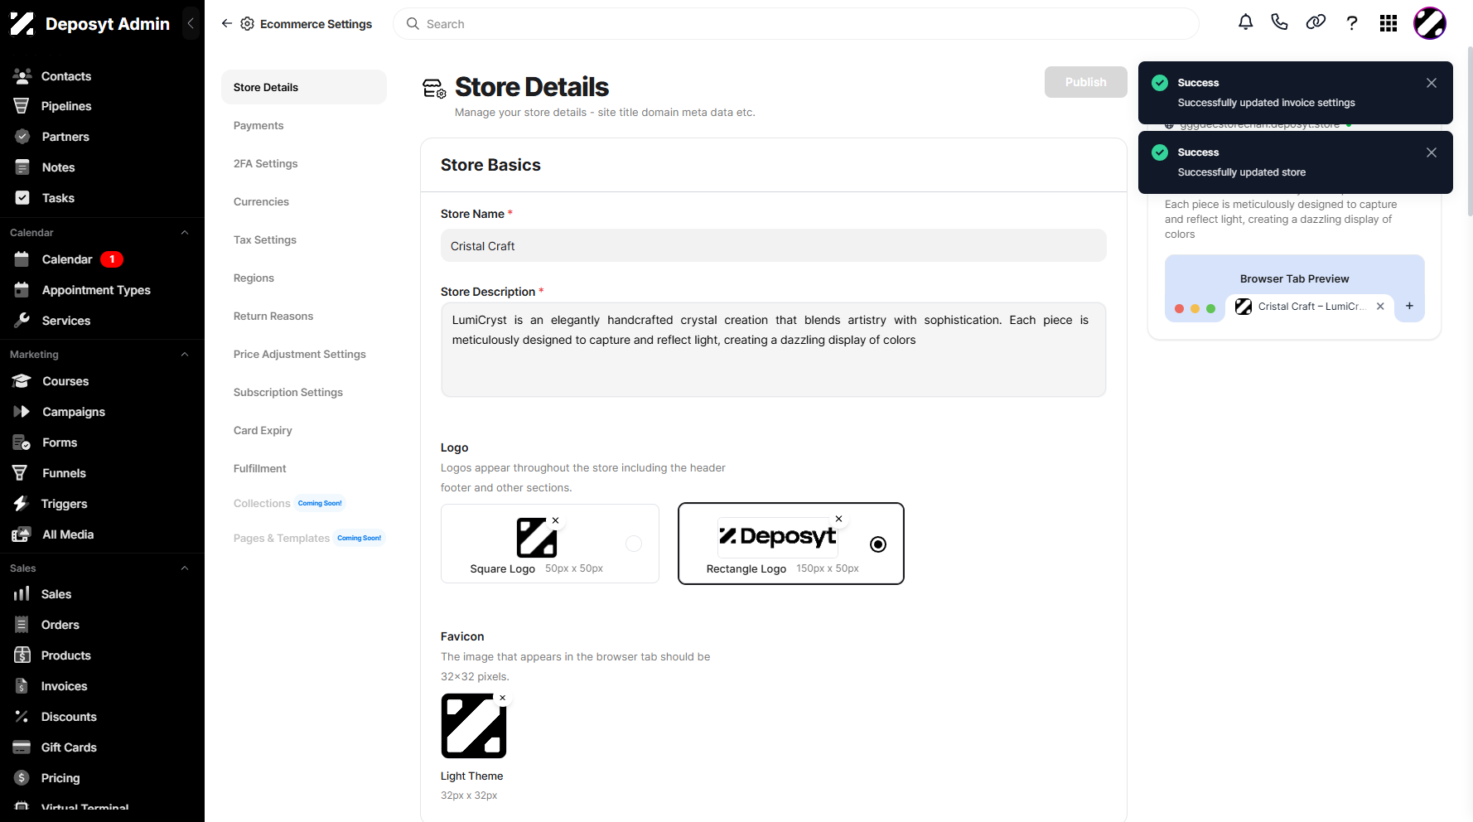
Task: Open Pricing in sidebar
Action: point(60,778)
